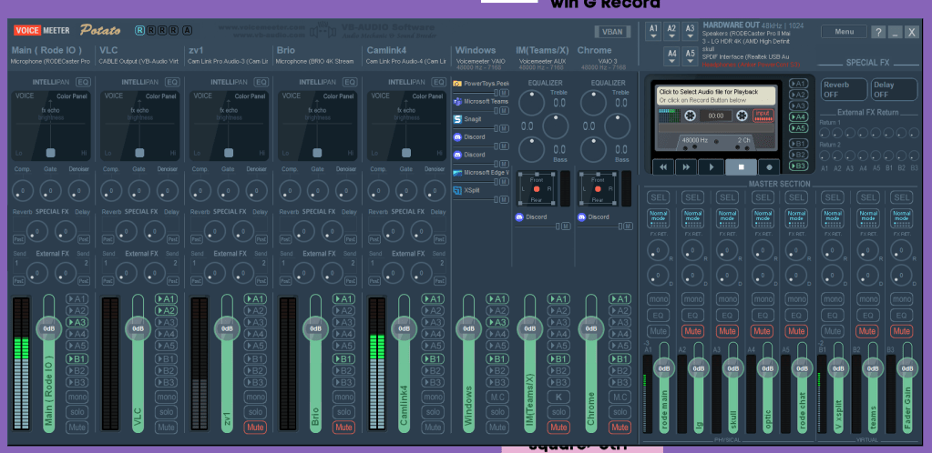Toggle recorder B3 bus assignment
Viewport: 932px width, 453px height.
(x=799, y=166)
